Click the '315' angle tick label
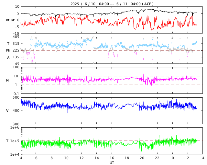 (x=16, y=44)
